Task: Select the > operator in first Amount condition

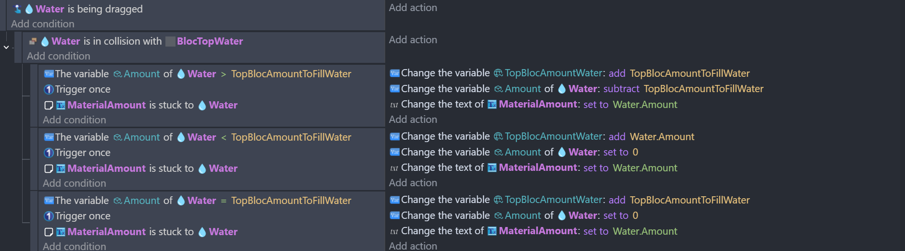Action: click(x=223, y=74)
